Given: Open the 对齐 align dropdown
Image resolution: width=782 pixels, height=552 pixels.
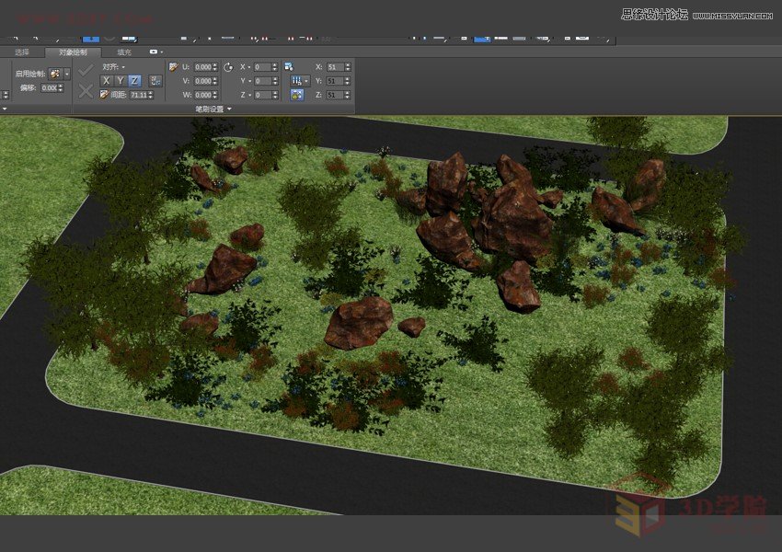Looking at the screenshot, I should [115, 67].
